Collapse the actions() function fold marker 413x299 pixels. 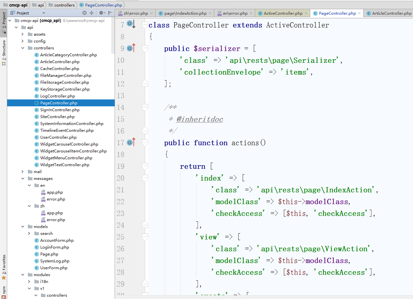[x=145, y=143]
